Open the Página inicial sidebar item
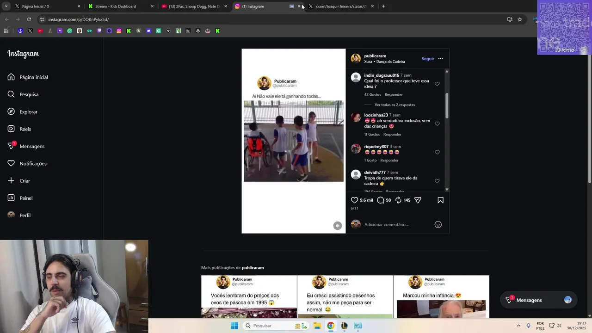592x333 pixels. pos(28,77)
